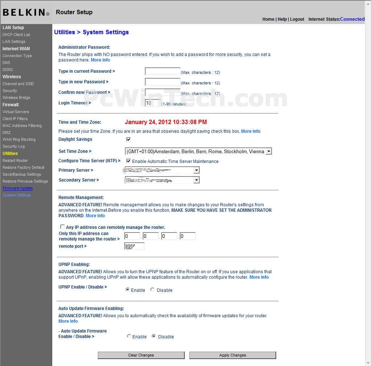371x366 pixels.
Task: Click the Firewall sidebar heading
Action: [x=11, y=105]
